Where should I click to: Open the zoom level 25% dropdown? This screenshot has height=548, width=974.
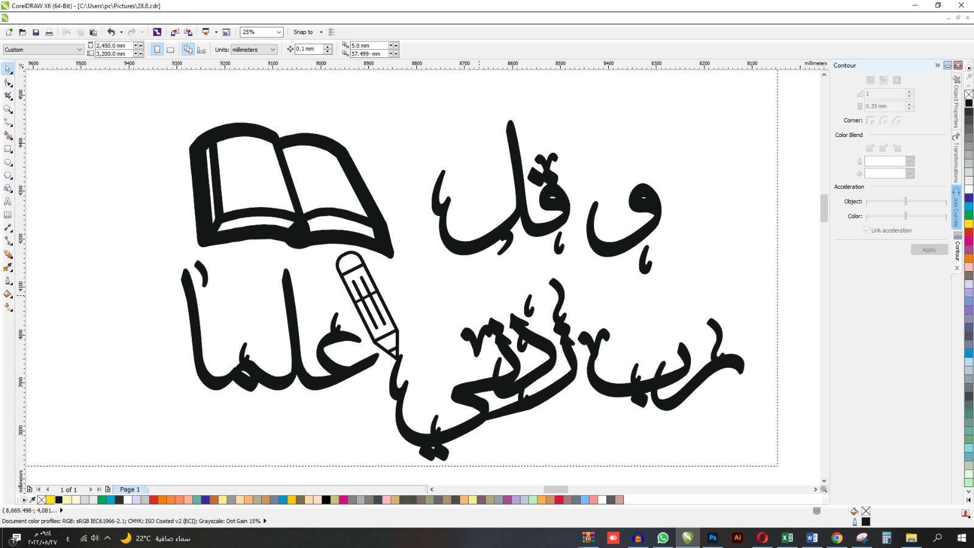click(279, 32)
